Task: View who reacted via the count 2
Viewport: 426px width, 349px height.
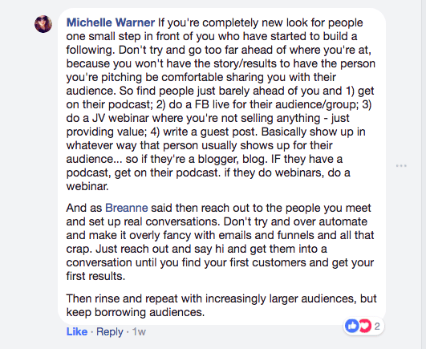Action: 377,326
